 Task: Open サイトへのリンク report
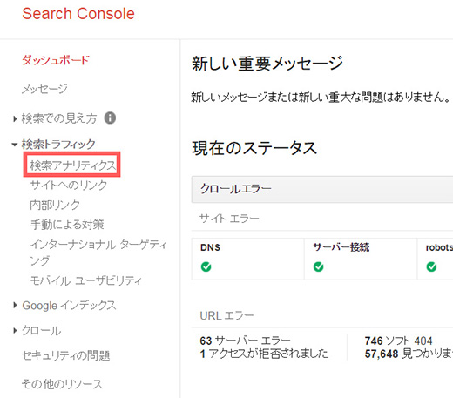click(x=69, y=186)
